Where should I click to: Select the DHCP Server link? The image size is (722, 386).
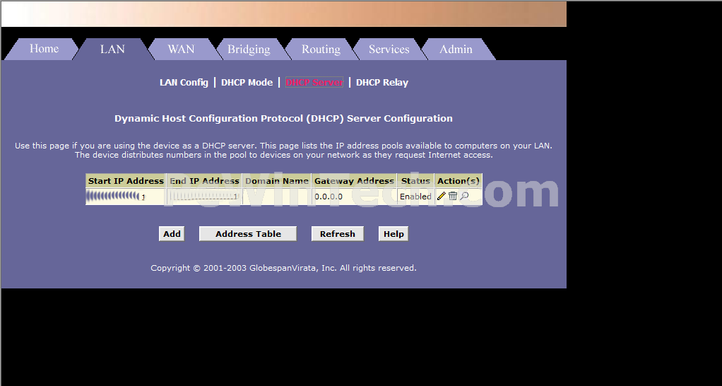(314, 83)
